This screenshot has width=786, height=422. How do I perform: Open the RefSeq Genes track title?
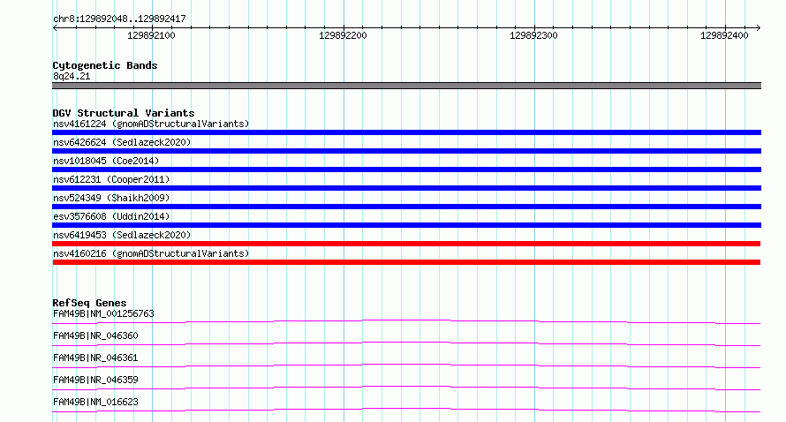(x=89, y=303)
